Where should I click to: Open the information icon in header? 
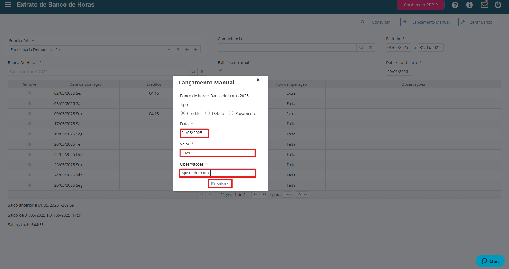pyautogui.click(x=469, y=5)
